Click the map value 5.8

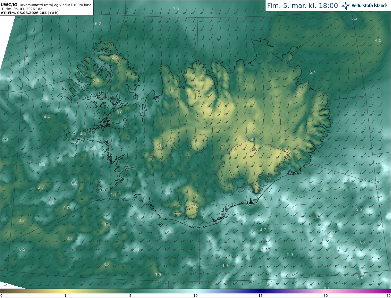click(x=363, y=243)
